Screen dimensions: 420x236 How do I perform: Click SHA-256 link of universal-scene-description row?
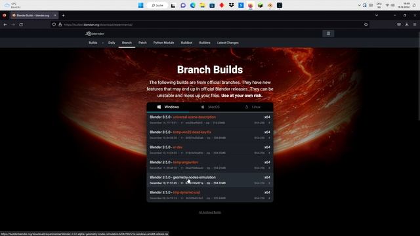coord(259,123)
